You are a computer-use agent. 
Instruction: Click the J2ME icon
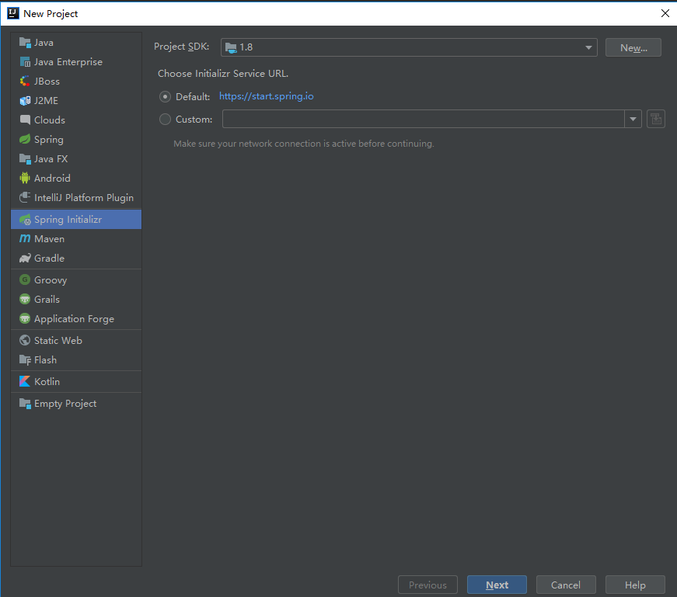tap(25, 100)
